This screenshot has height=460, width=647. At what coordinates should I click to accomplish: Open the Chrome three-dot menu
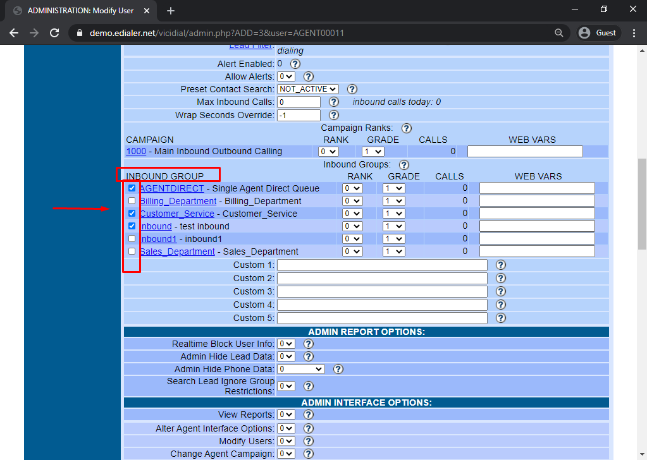[634, 33]
